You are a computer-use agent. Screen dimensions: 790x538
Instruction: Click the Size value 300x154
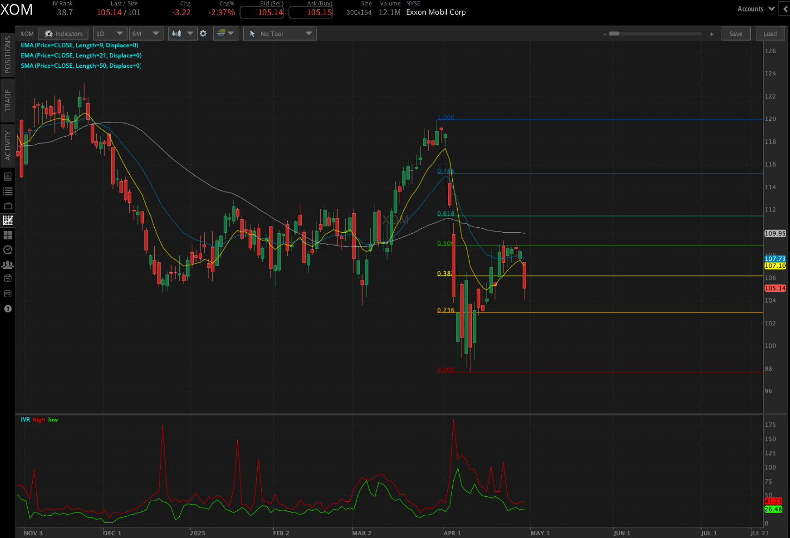(x=359, y=12)
